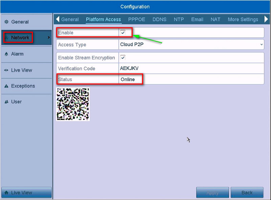Click the Verification Code label
The width and height of the screenshot is (271, 200).
76,68
